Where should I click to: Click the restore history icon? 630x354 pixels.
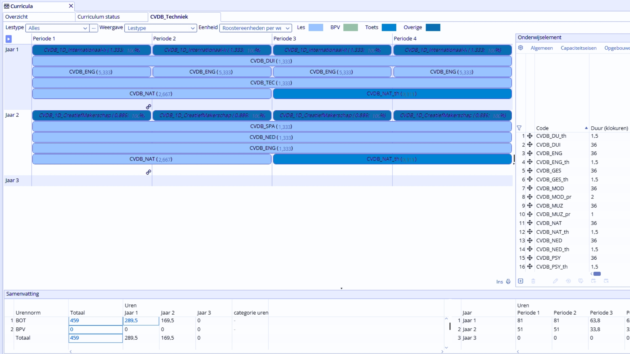pyautogui.click(x=568, y=281)
